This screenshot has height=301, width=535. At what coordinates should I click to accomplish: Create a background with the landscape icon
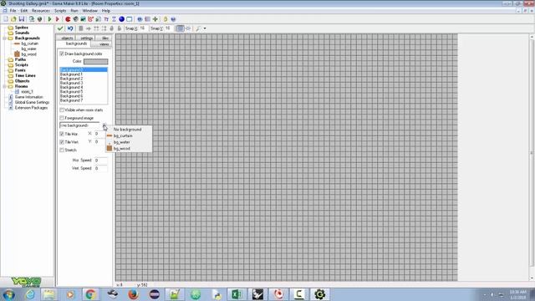point(83,19)
